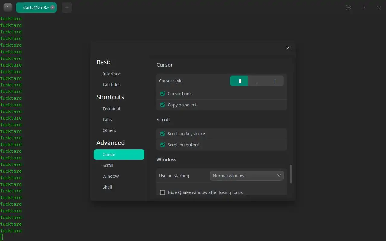Viewport: 386px width, 241px height.
Task: Click the Advanced heading in sidebar
Action: coord(111,143)
